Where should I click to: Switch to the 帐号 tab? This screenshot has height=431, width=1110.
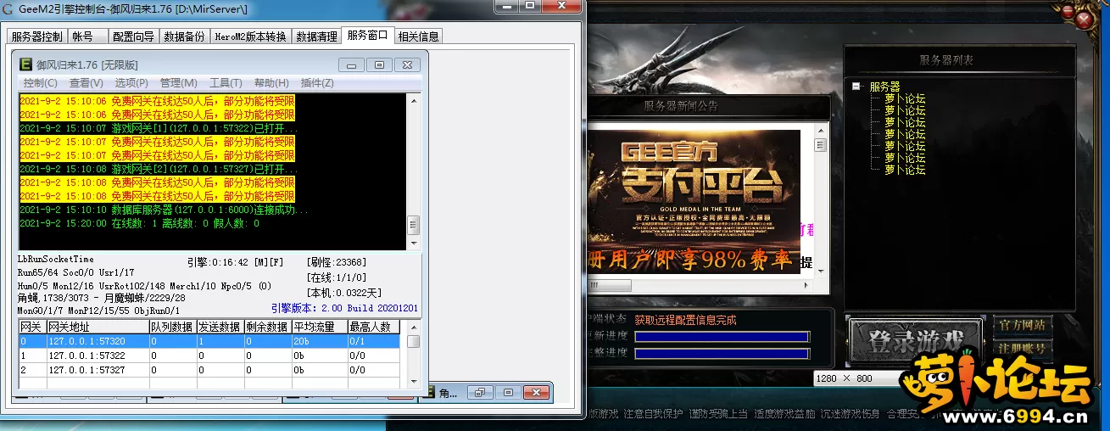(82, 36)
